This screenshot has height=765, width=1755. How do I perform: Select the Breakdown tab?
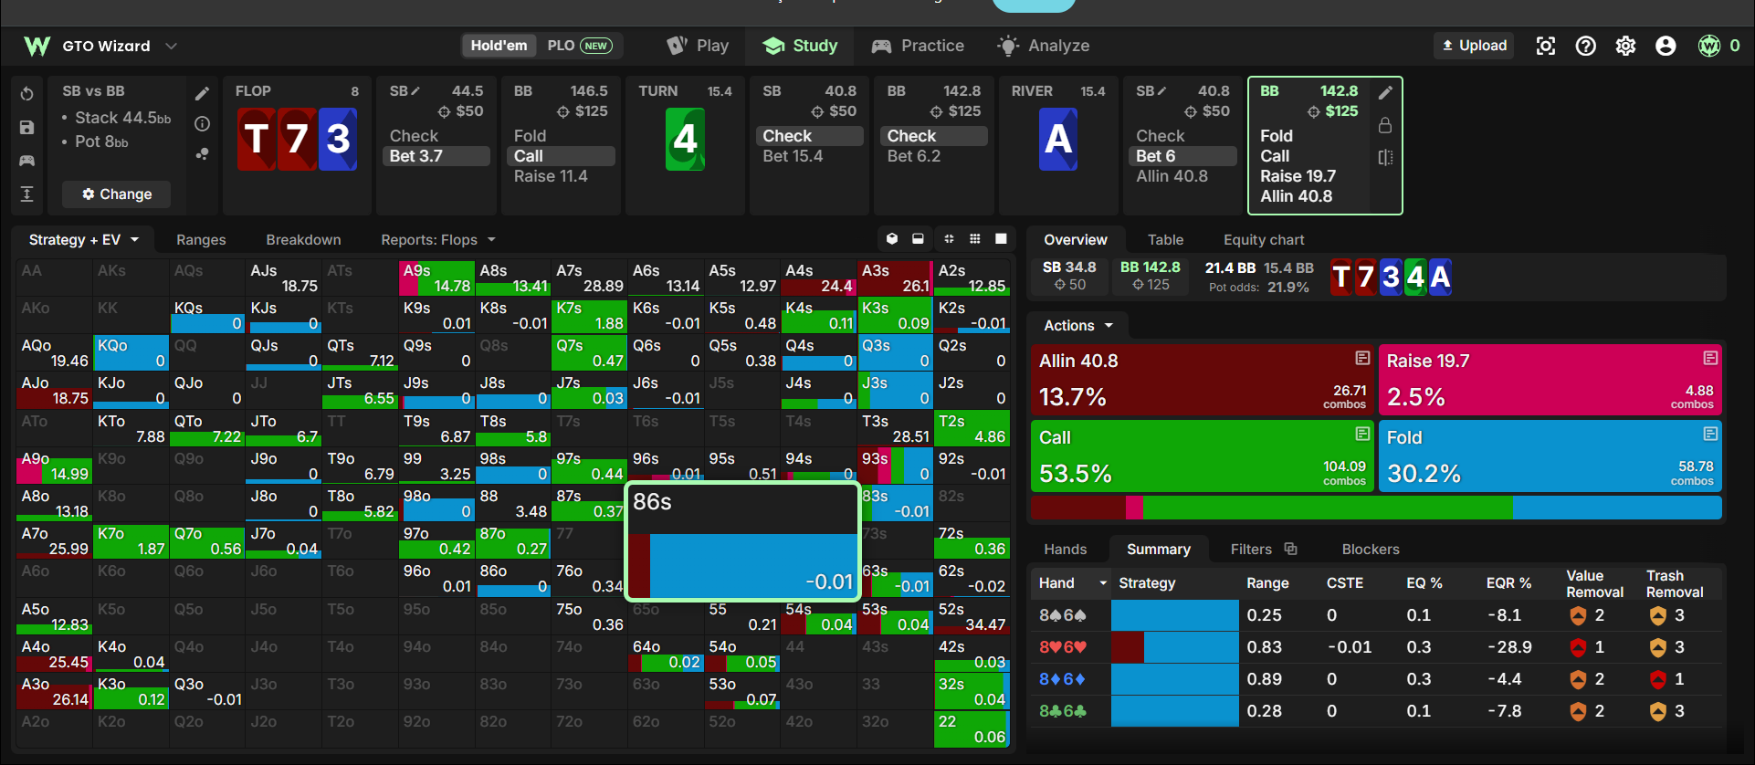point(303,239)
